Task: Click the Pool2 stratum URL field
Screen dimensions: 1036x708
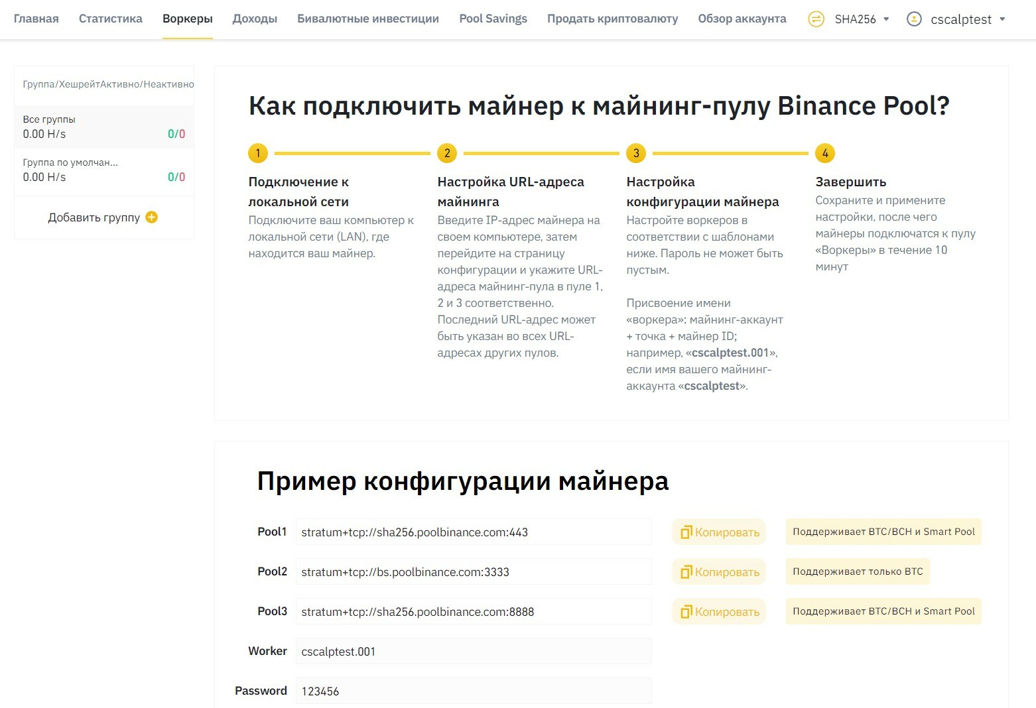Action: coord(474,572)
